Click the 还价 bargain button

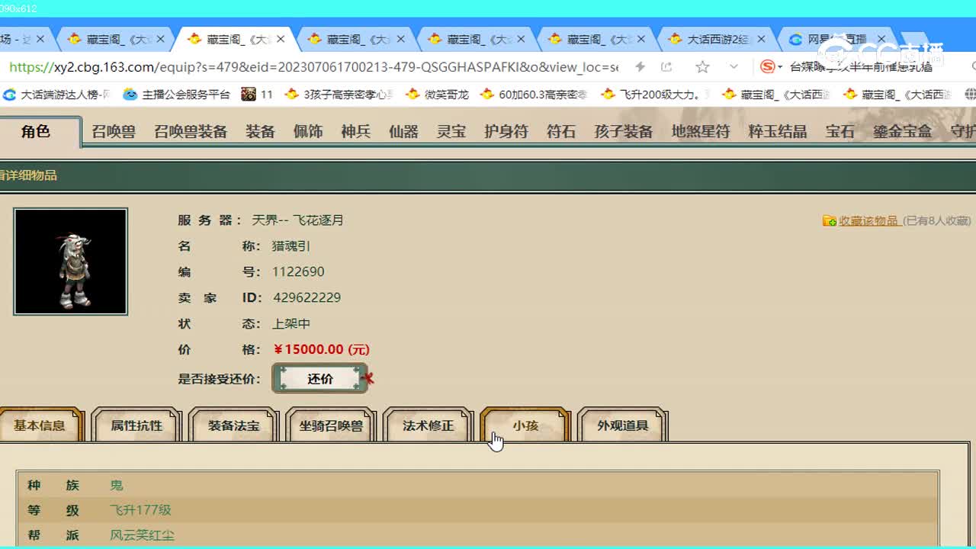[320, 378]
